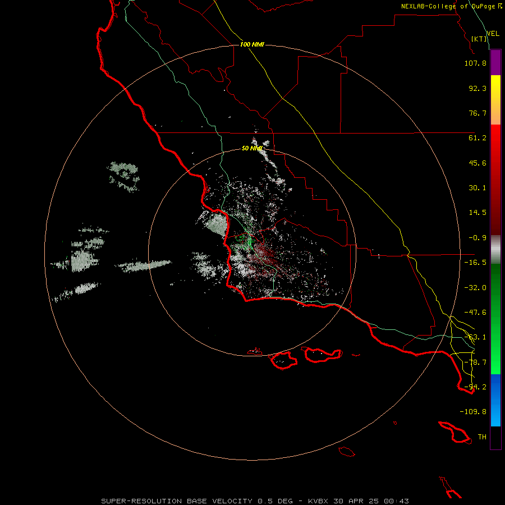Viewport: 505px width, 505px height.
Task: Select the 92.3 legend value
Action: pos(478,88)
